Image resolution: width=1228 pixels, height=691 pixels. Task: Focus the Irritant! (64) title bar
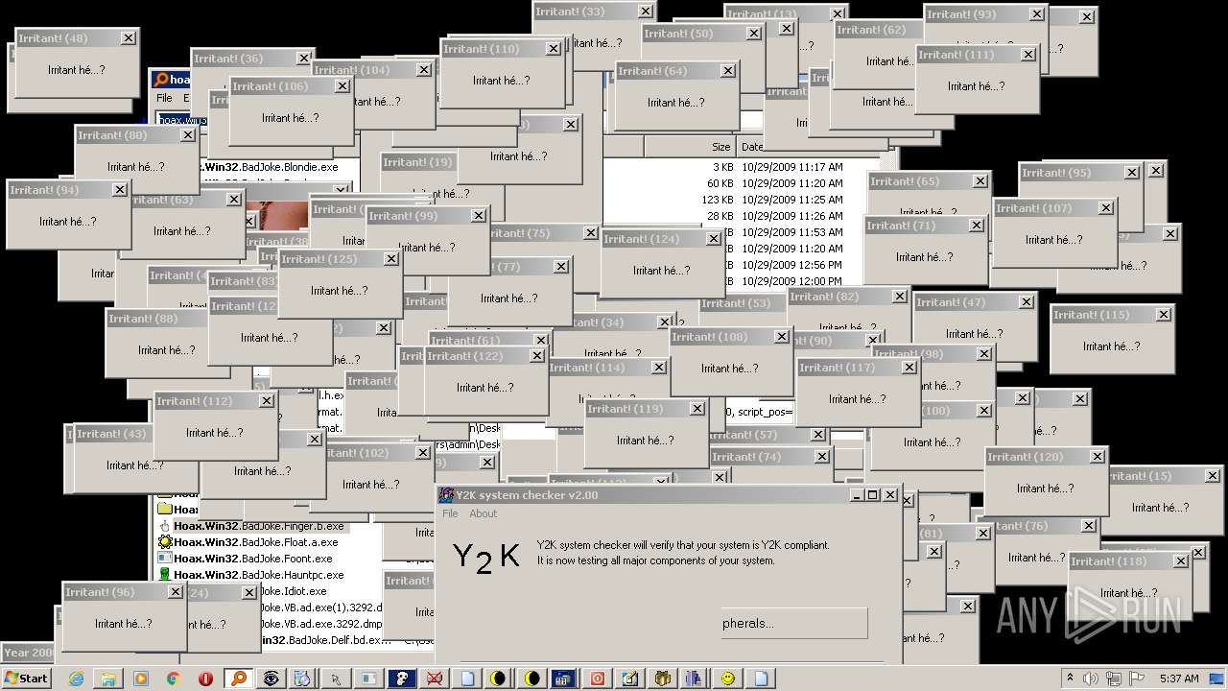click(677, 71)
